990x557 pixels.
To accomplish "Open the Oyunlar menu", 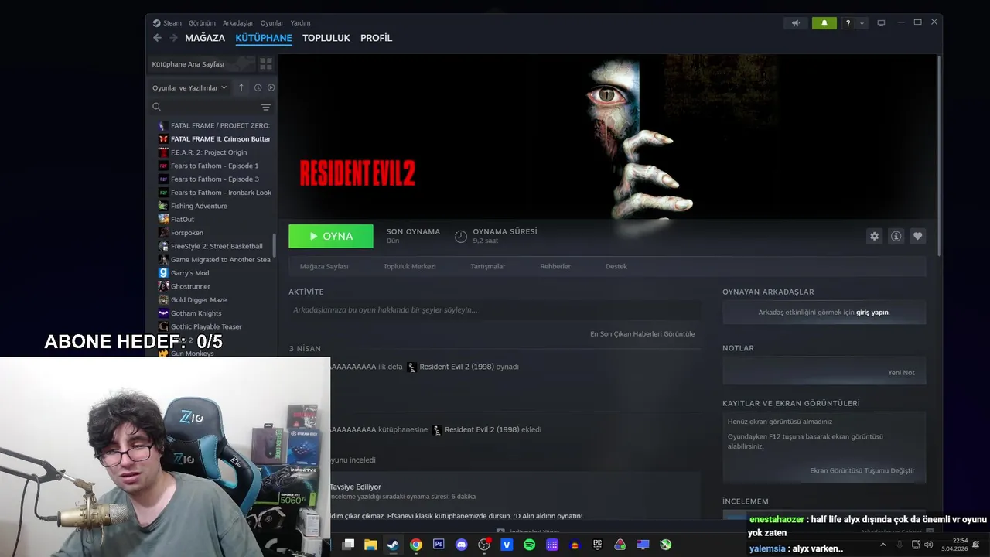I will click(271, 23).
